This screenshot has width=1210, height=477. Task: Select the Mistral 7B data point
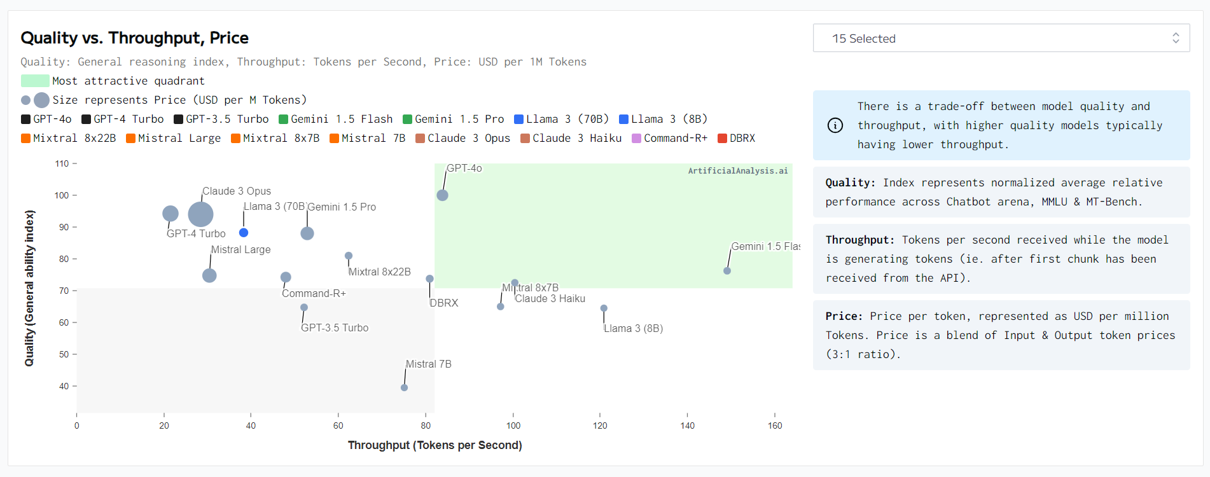point(404,387)
